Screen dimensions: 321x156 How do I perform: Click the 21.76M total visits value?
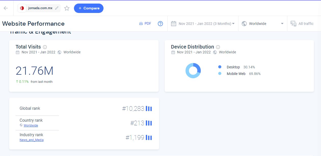click(x=34, y=71)
